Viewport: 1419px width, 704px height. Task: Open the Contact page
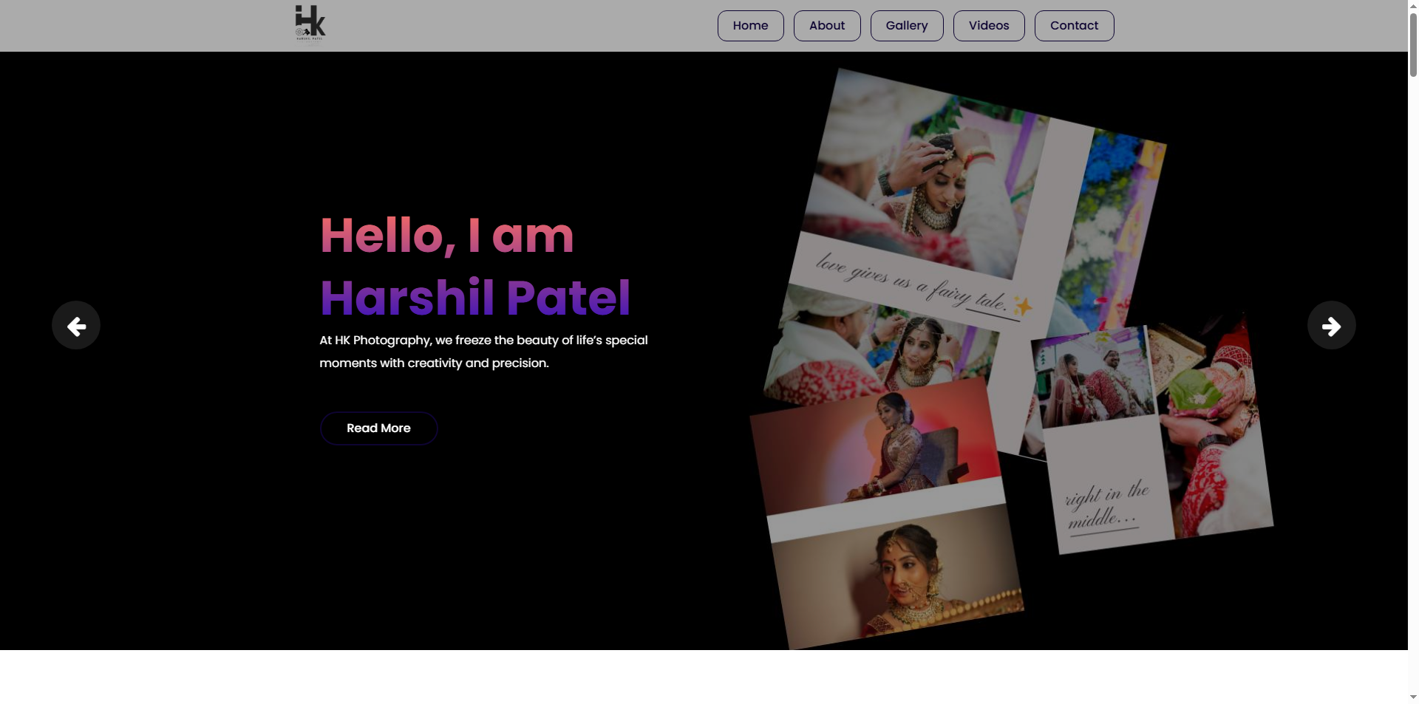1073,26
